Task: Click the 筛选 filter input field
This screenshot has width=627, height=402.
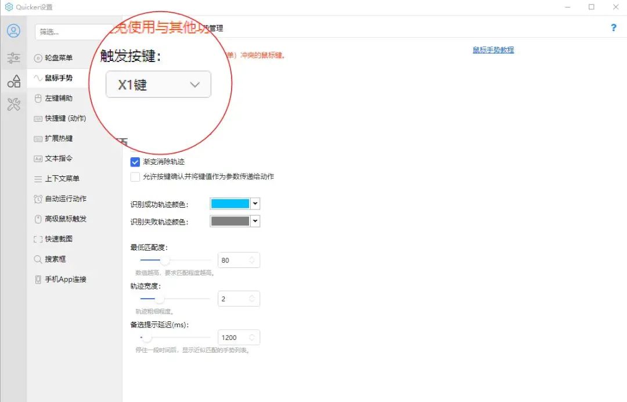Action: 74,32
